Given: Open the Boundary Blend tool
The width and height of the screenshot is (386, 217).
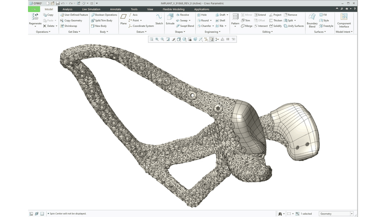Looking at the screenshot, I should pyautogui.click(x=312, y=20).
